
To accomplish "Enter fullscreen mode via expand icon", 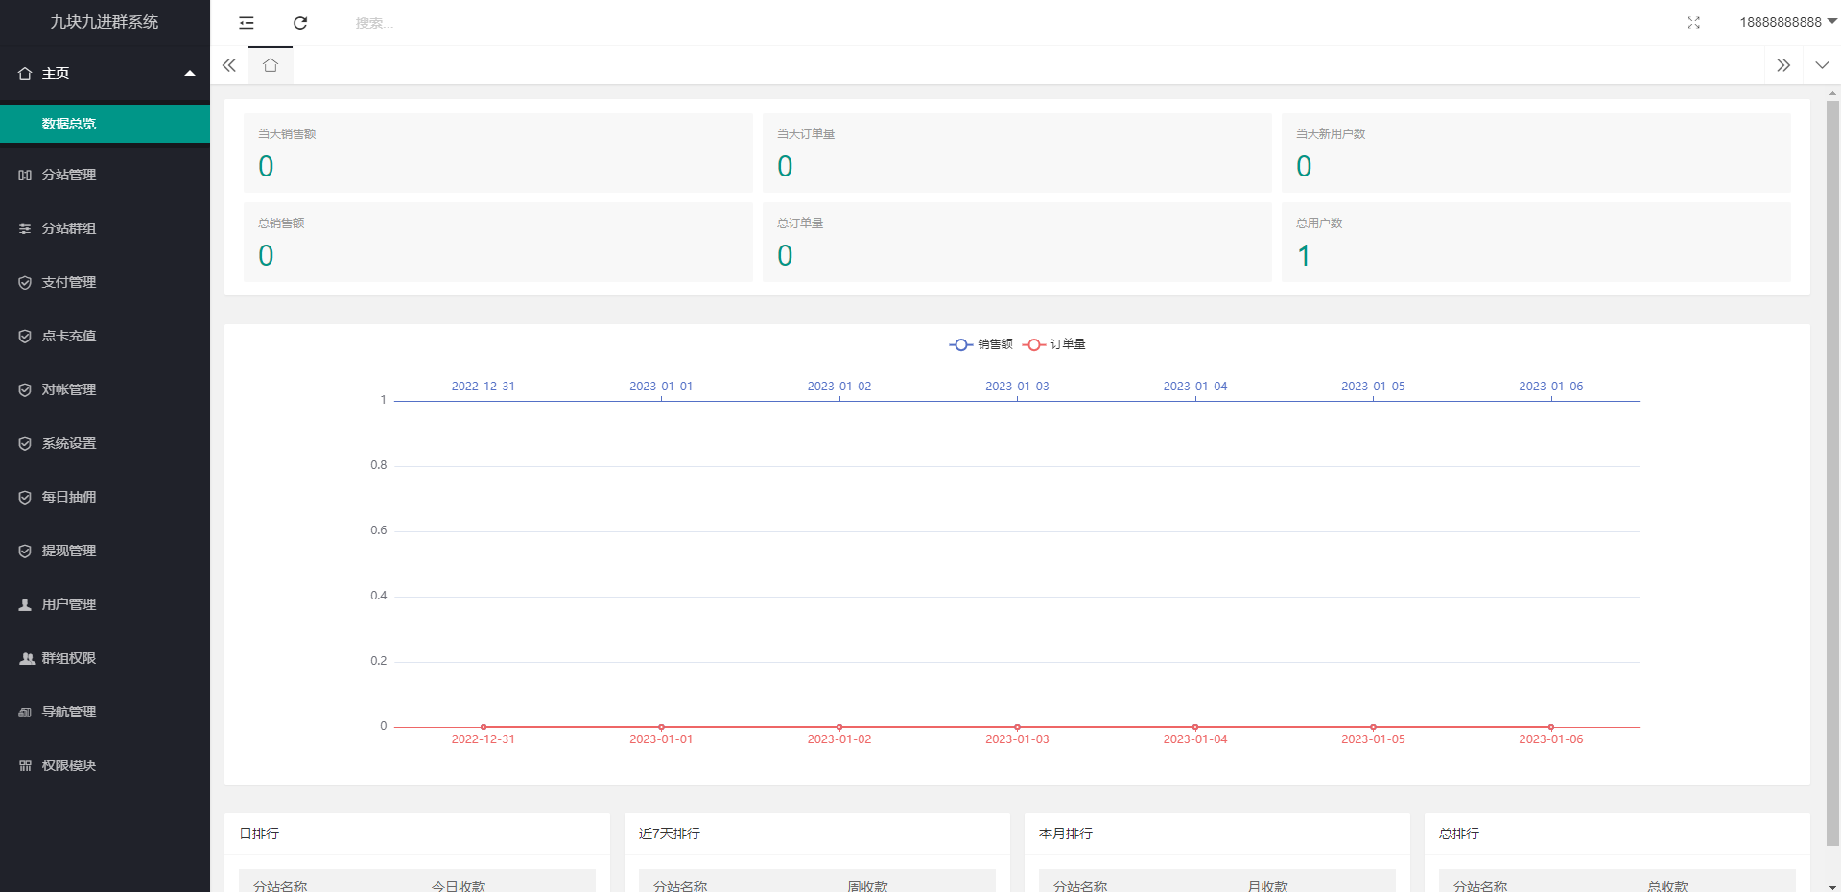I will tap(1693, 23).
